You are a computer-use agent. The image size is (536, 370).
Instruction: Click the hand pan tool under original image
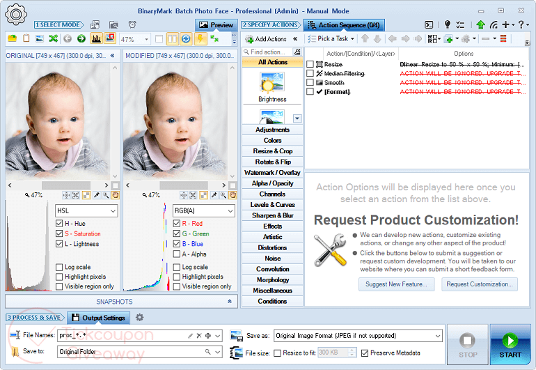pyautogui.click(x=116, y=195)
